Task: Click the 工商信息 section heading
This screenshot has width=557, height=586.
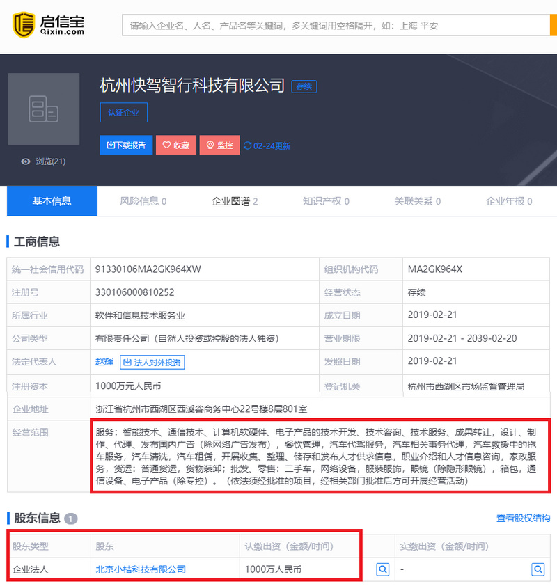Action: (x=37, y=241)
